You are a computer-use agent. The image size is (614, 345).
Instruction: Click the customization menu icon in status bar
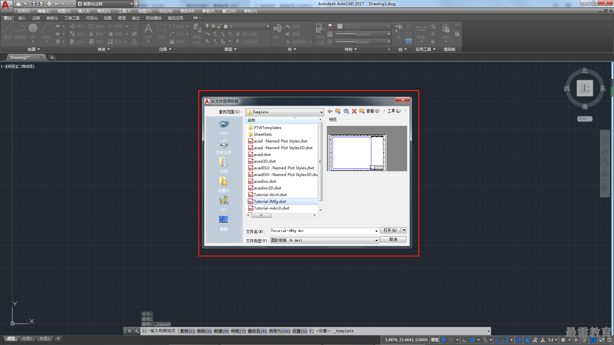[610, 340]
